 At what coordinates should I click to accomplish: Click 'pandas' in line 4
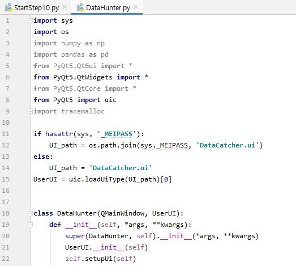coord(73,54)
